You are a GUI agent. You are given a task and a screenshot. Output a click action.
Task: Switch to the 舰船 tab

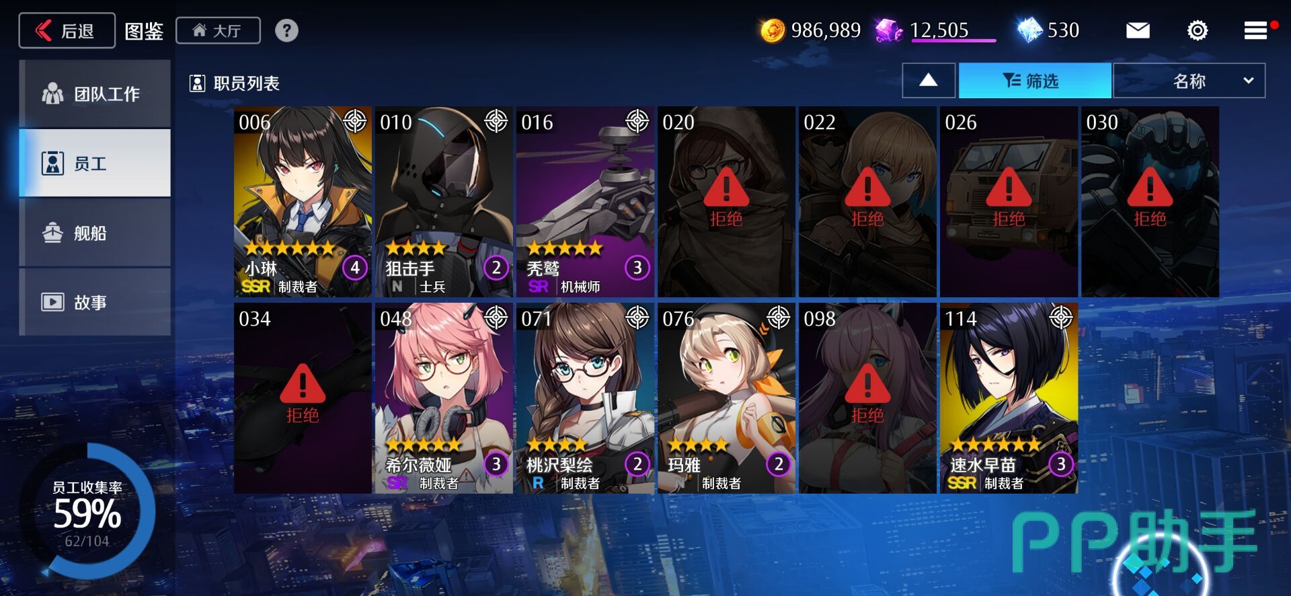95,233
